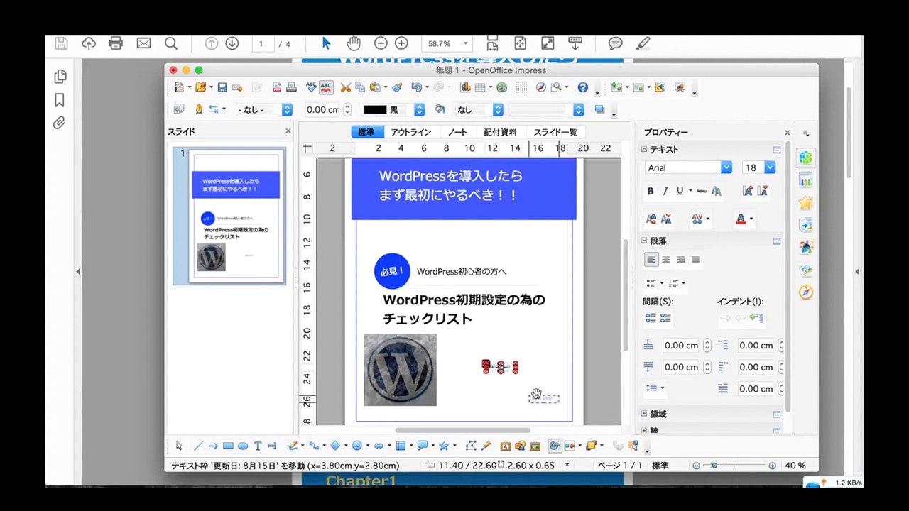Click PDF viewer zoom in plus button
This screenshot has height=511, width=909.
pyautogui.click(x=401, y=43)
